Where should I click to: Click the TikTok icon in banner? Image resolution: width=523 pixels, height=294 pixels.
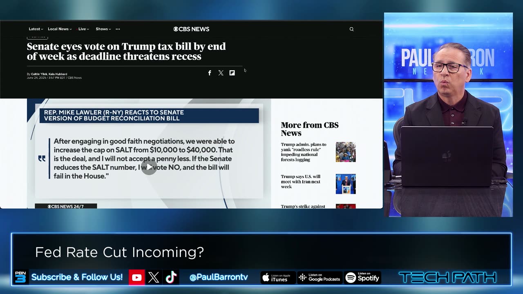(171, 278)
